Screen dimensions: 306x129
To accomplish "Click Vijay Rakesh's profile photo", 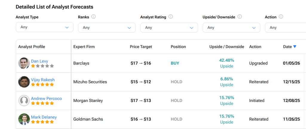I will 24,82.
